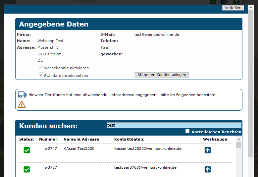Click email testuser3760@weinbau-online.de
The width and height of the screenshot is (258, 177).
click(x=145, y=168)
